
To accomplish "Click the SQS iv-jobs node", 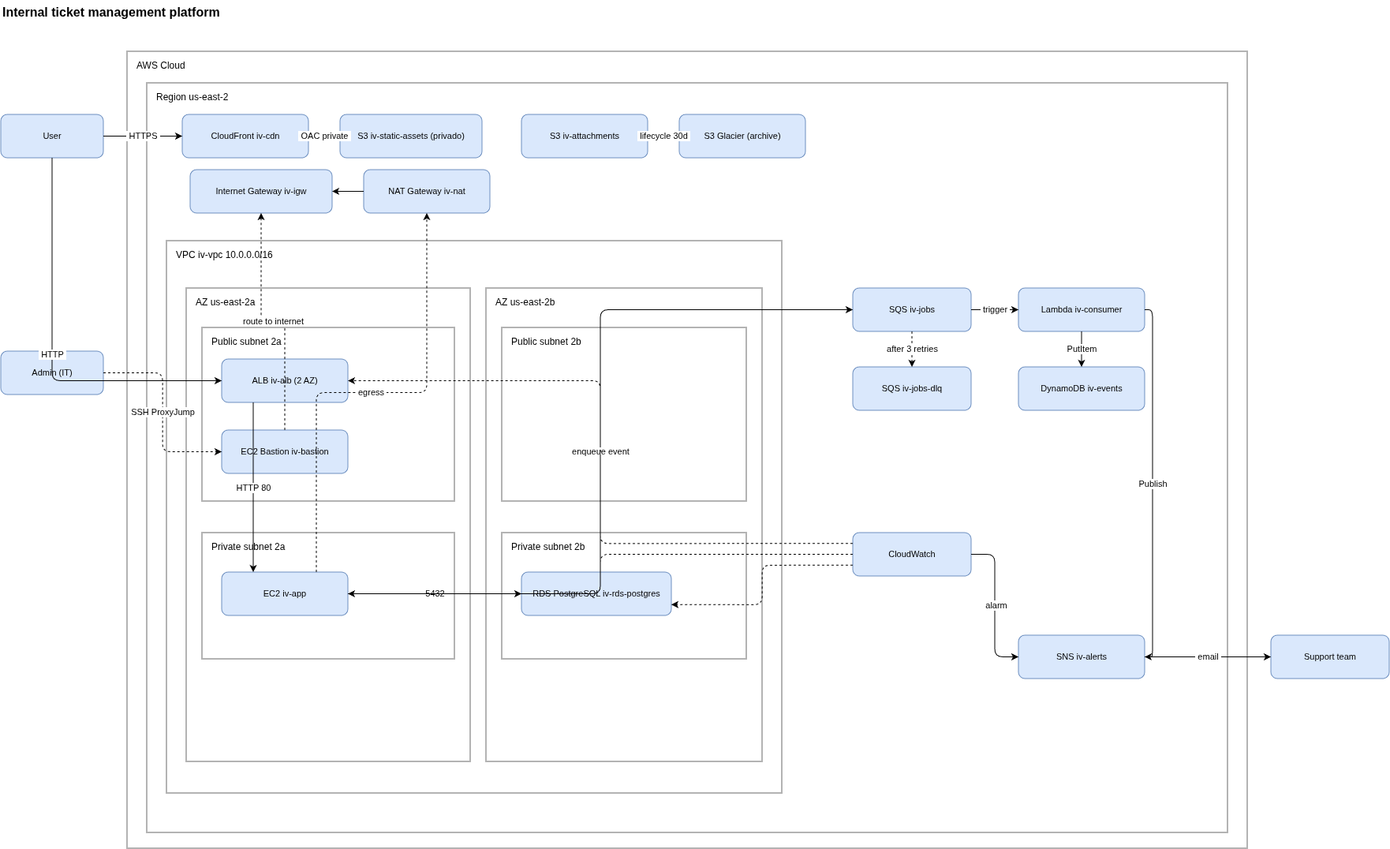I will pos(912,309).
